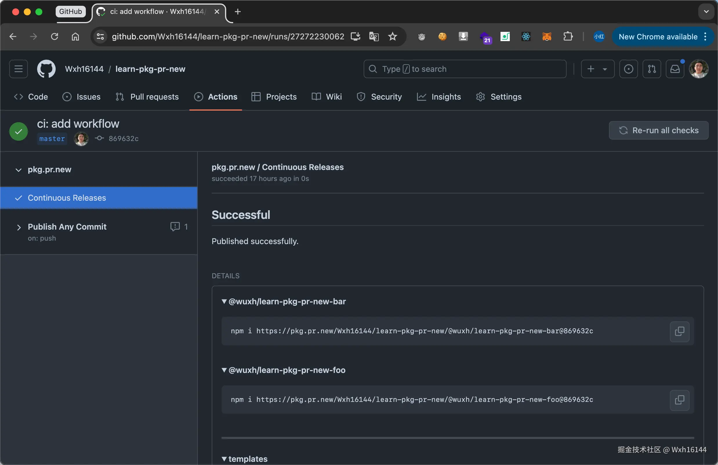
Task: Collapse the templates disclosure triangle
Action: coord(224,459)
